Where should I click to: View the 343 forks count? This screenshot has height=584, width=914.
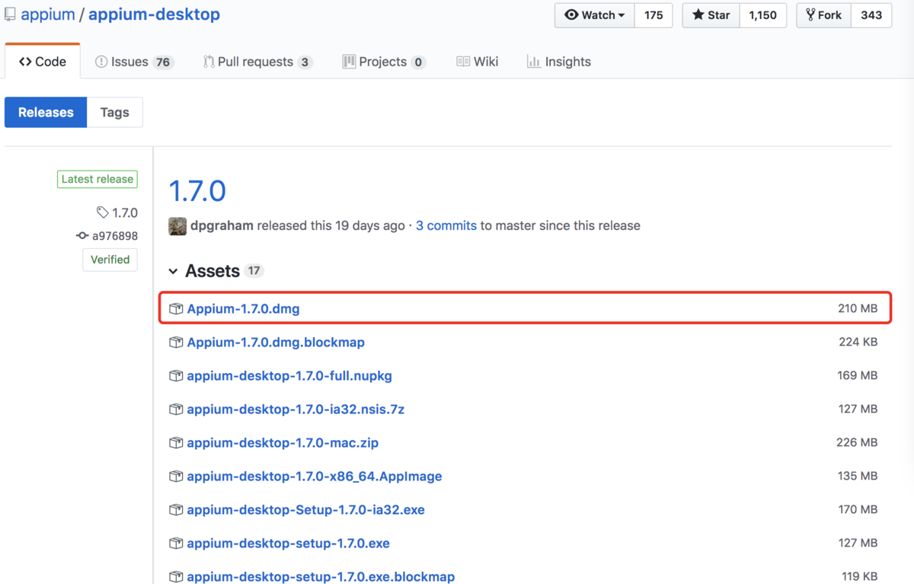pyautogui.click(x=871, y=15)
